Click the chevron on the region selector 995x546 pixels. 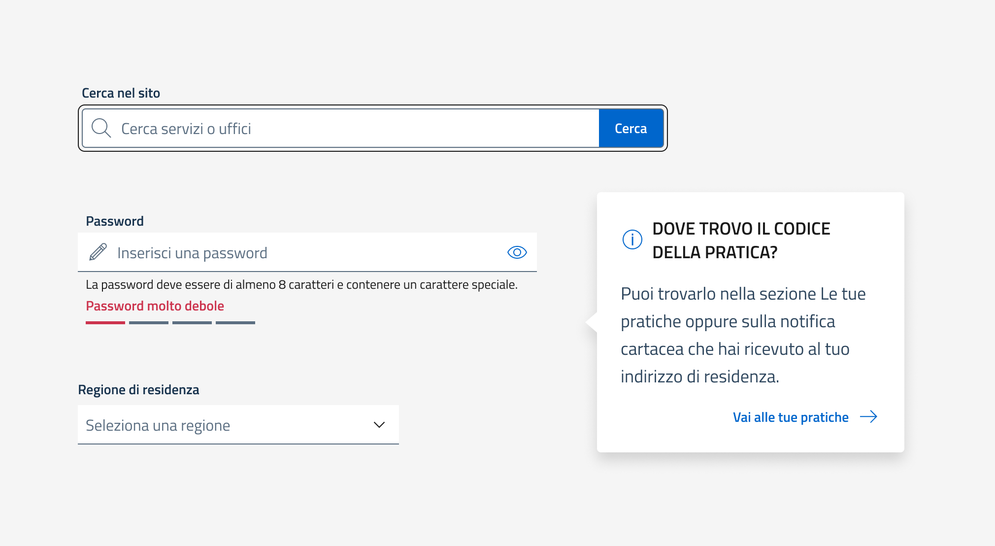[378, 424]
